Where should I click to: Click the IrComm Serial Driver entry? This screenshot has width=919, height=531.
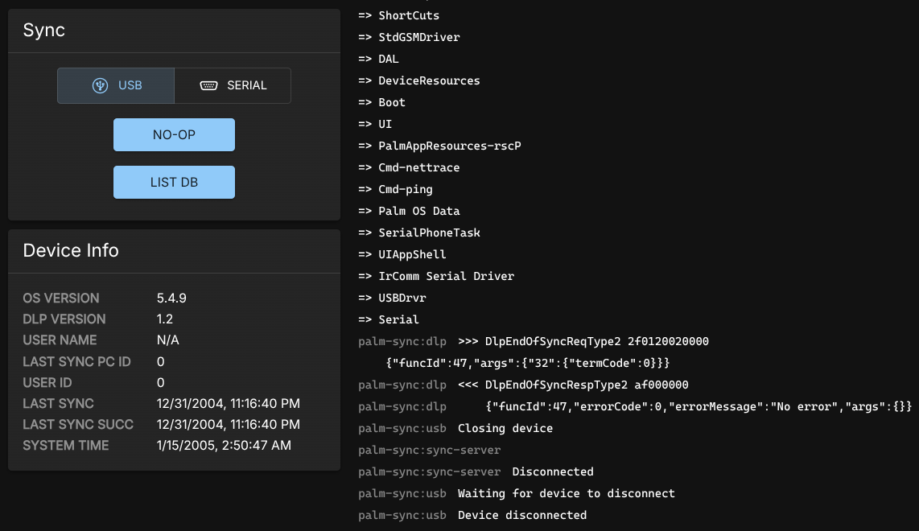coord(446,276)
